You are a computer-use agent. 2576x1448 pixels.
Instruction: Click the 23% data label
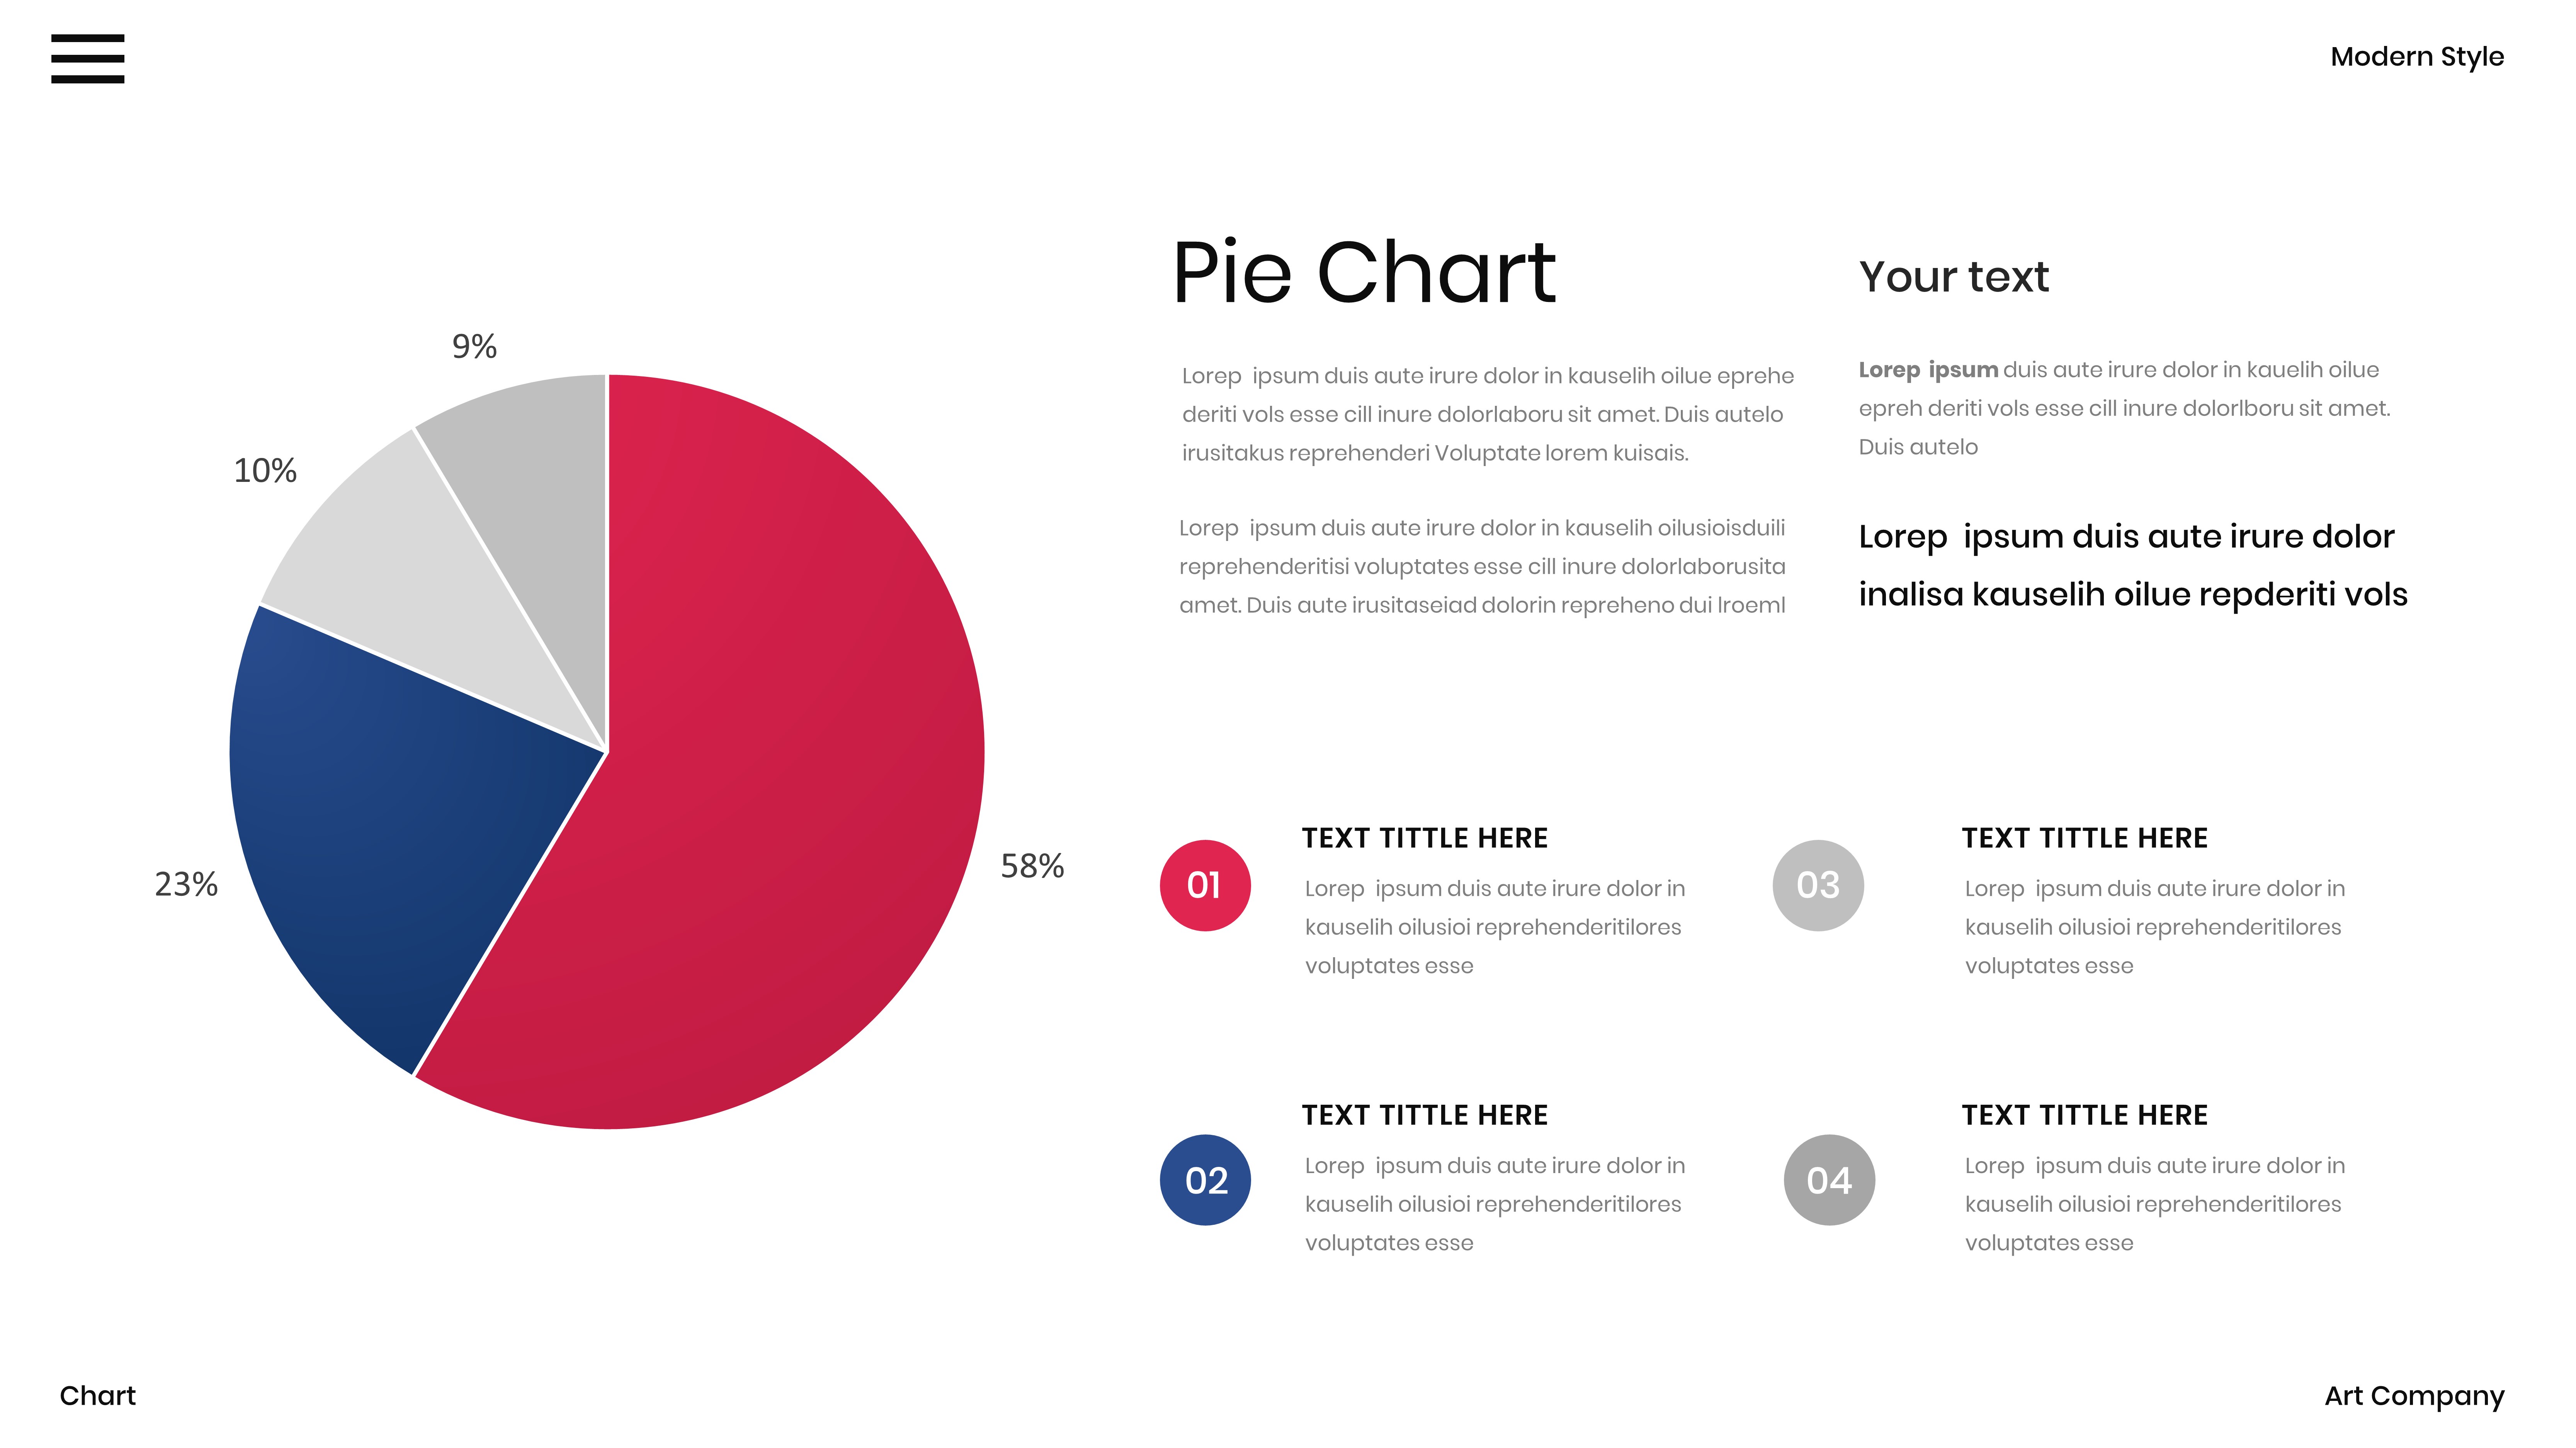[x=186, y=884]
